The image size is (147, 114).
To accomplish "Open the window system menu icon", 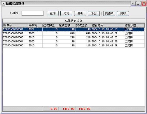I will (3, 3).
